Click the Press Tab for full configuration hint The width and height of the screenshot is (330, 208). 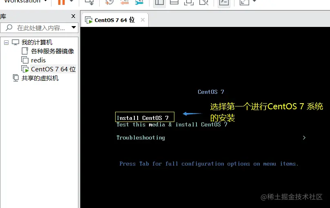tap(209, 164)
